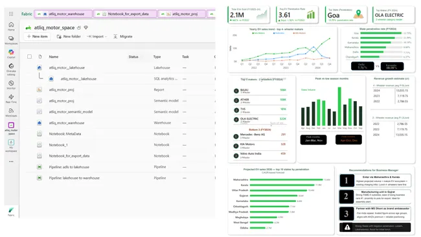Click the 2.1M total EVs sold card

249,15
